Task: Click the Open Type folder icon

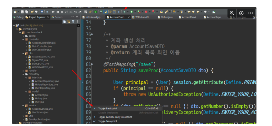Action: click(x=162, y=12)
